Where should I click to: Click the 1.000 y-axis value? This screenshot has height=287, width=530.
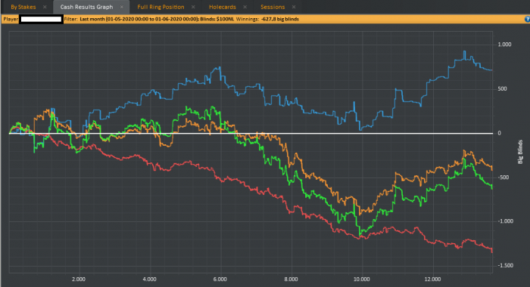click(504, 45)
